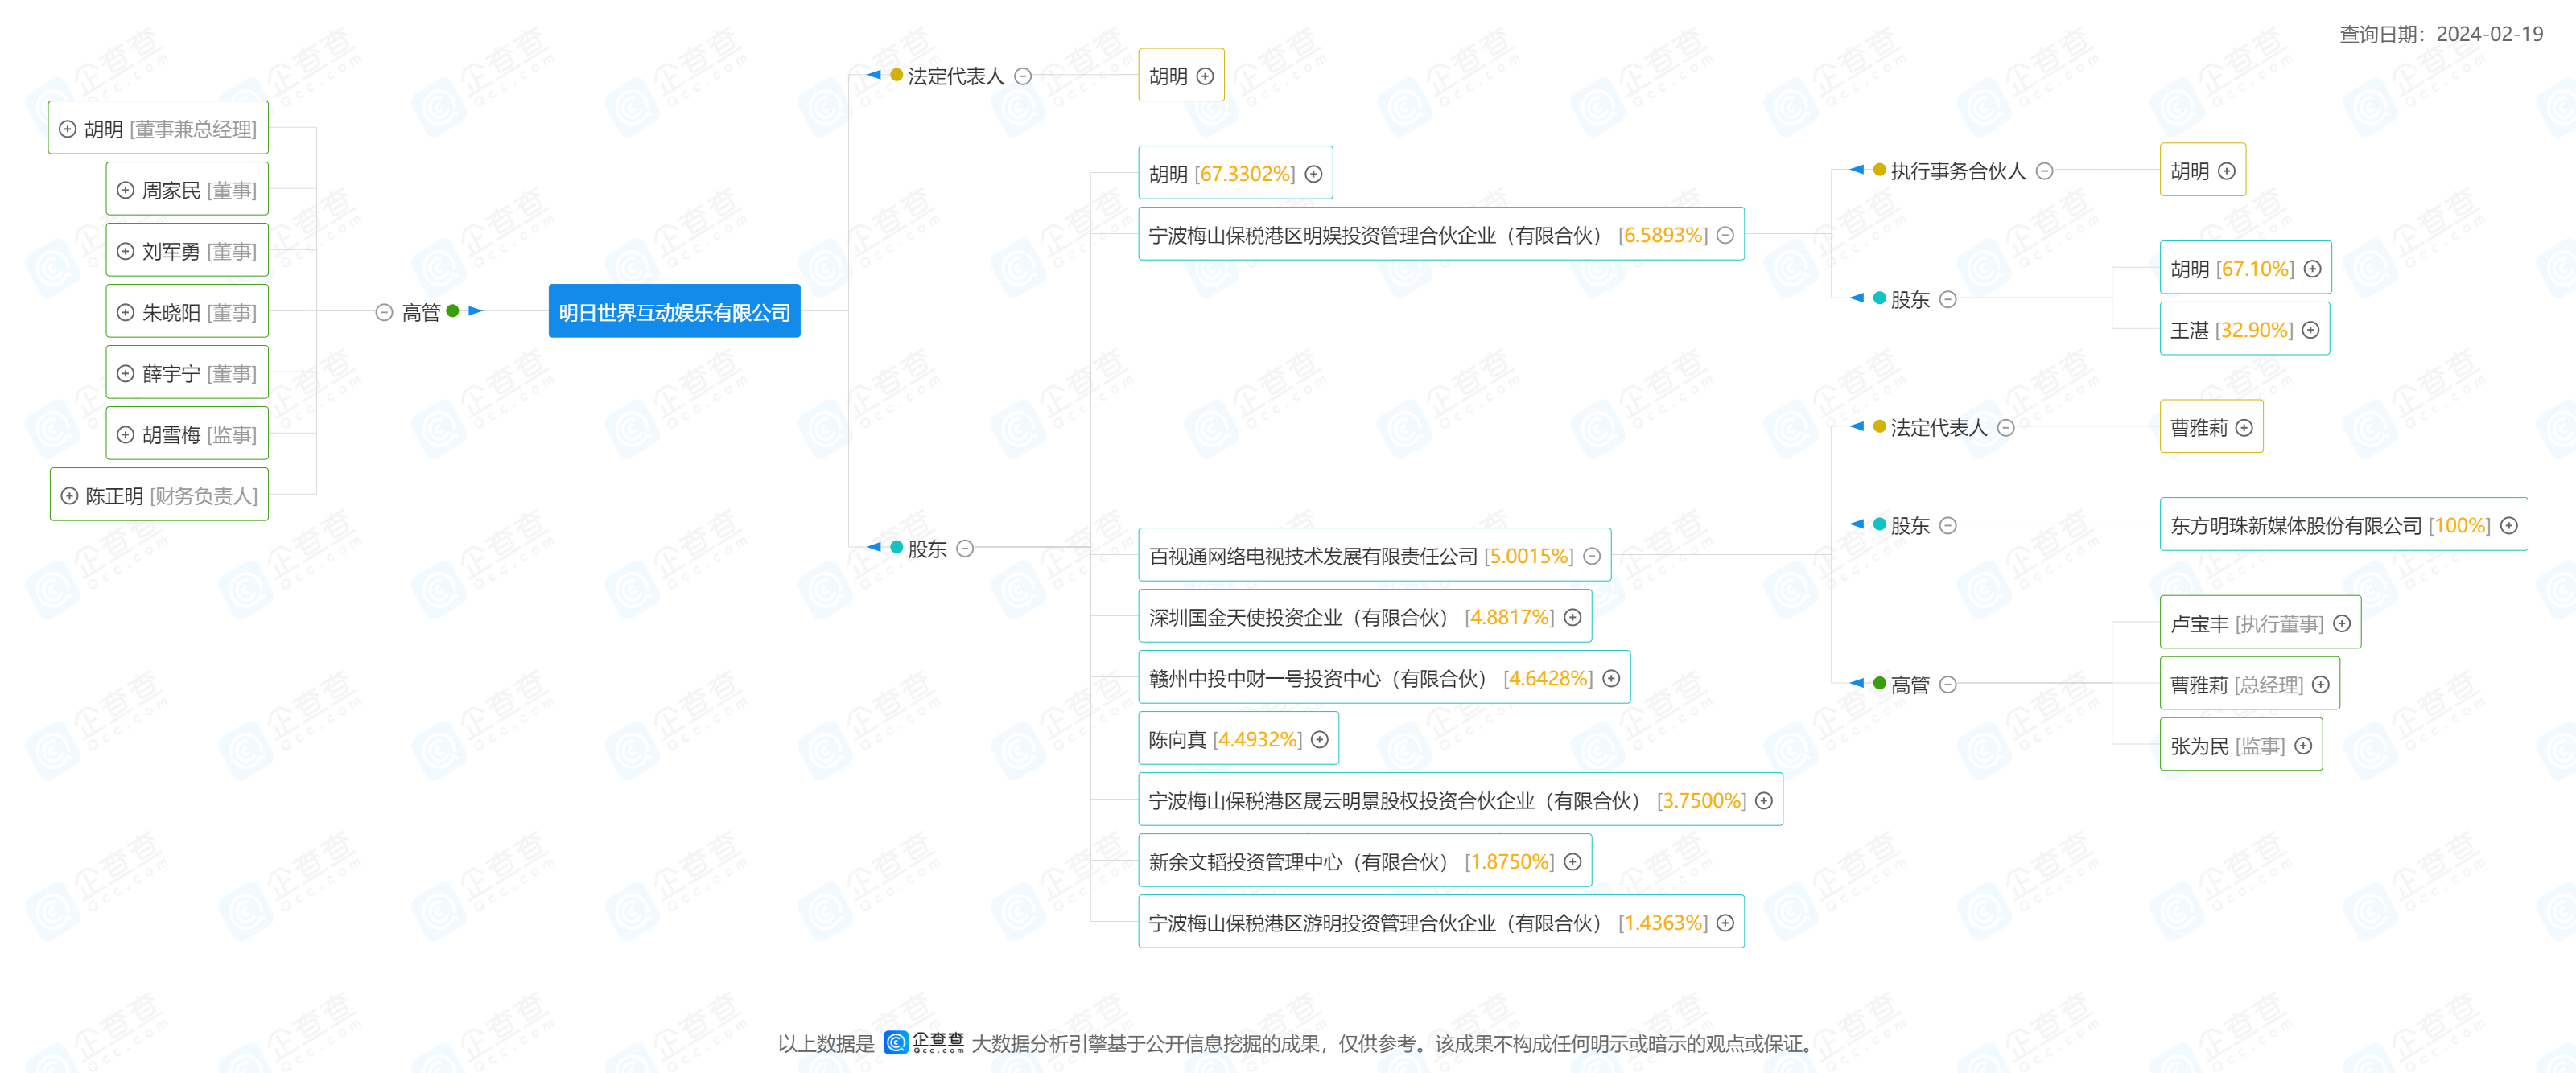
Task: Click the 查询日期 2024-02-19 text
Action: [x=2441, y=34]
